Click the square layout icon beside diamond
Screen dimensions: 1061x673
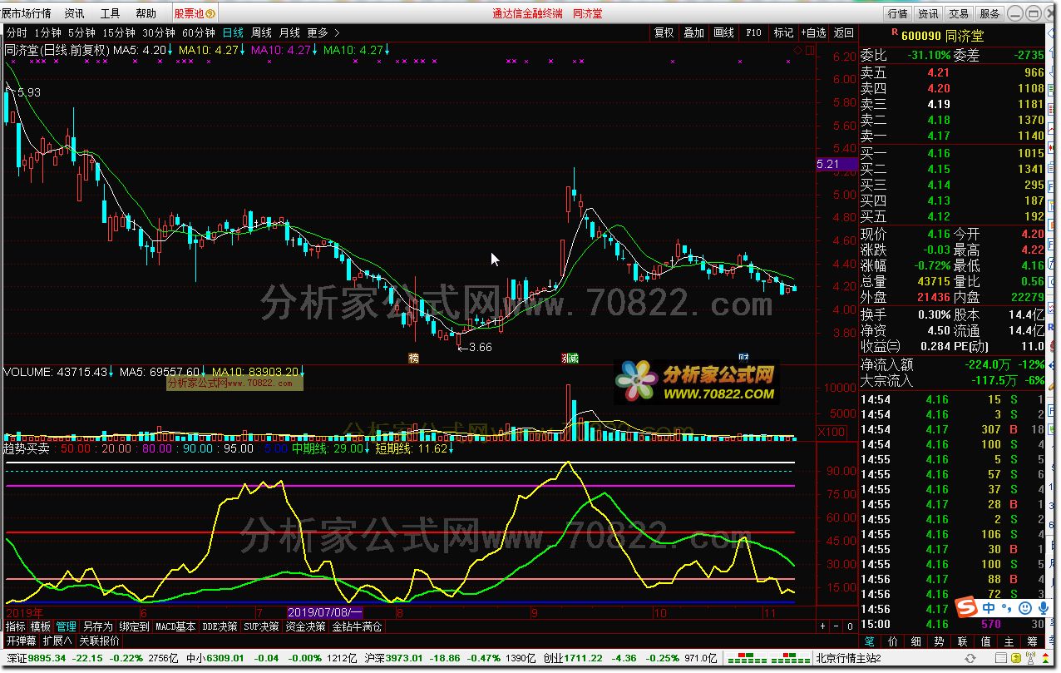coord(808,52)
